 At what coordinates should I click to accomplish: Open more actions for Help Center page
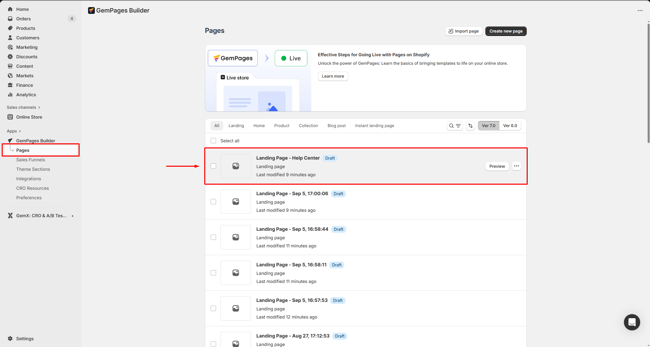pos(516,166)
